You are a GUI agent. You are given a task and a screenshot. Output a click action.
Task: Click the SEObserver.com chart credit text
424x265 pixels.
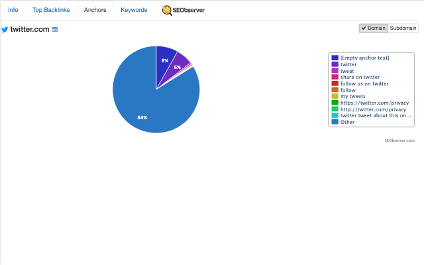click(x=399, y=140)
